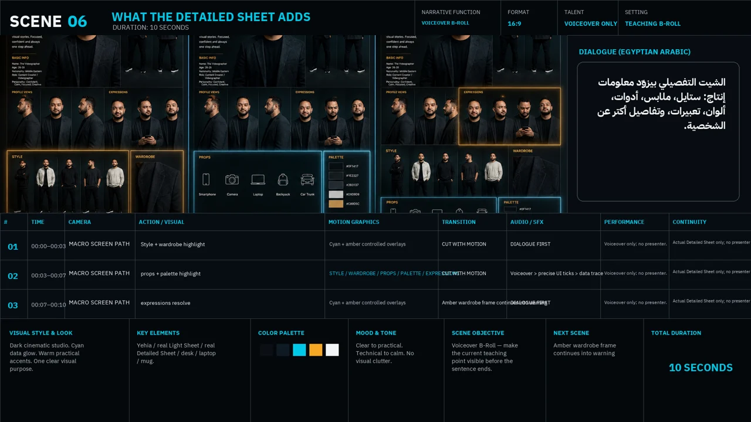Select 'Style + wardrobe highlight' action cell

(x=172, y=244)
